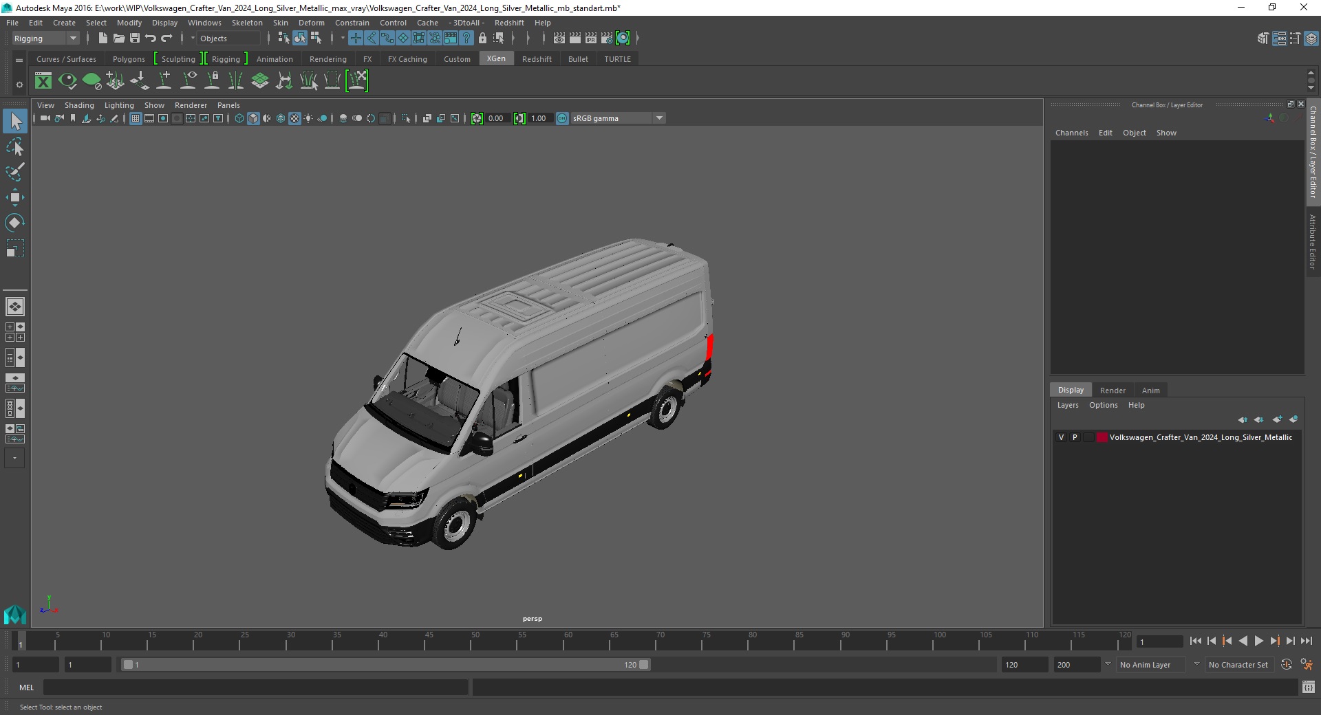Open the Deform menu
This screenshot has width=1321, height=715.
click(311, 23)
